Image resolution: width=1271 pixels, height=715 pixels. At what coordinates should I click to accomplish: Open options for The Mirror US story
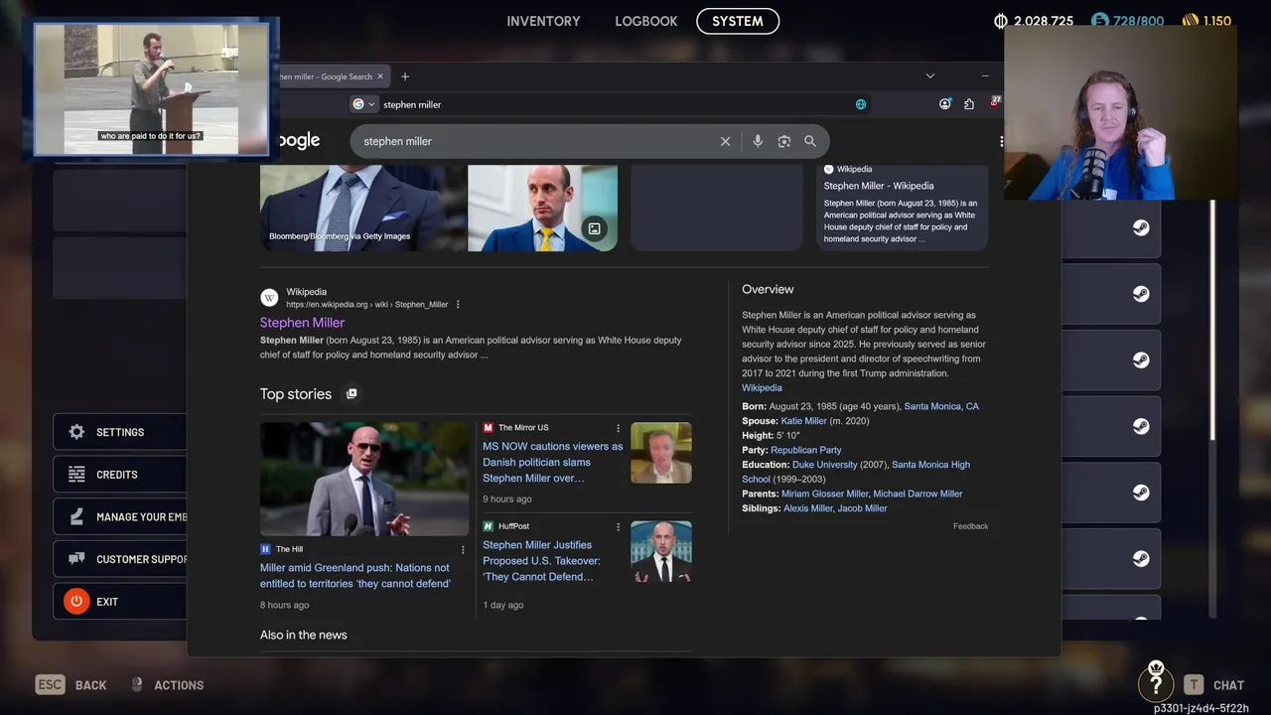[618, 428]
